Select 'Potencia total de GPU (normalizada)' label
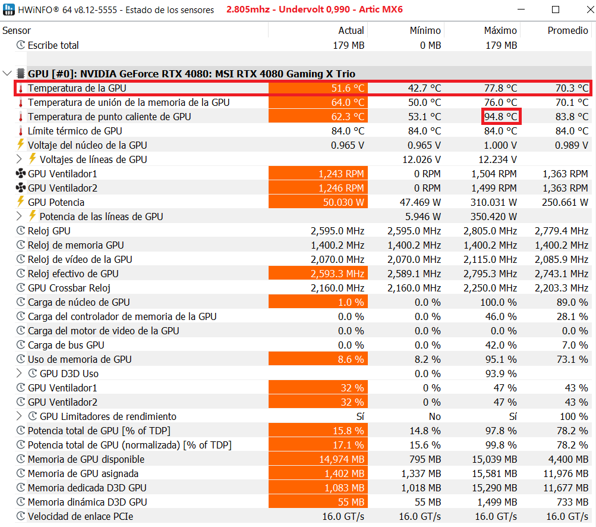596x527 pixels. (x=130, y=445)
